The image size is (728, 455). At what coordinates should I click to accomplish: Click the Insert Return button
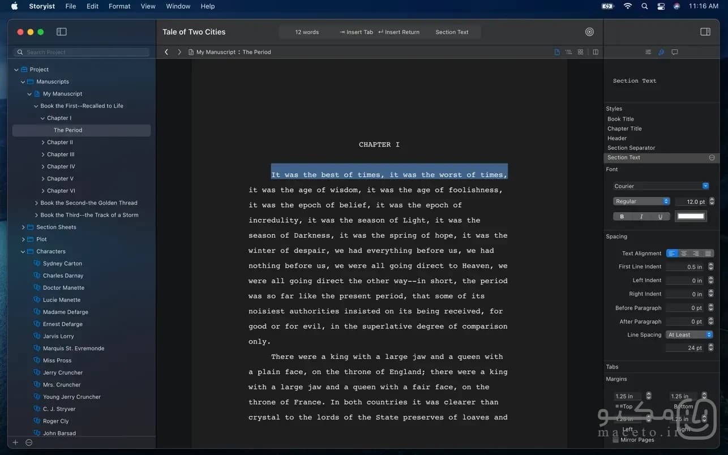[399, 32]
